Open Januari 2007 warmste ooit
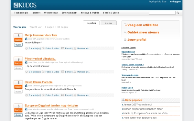The image size is (194, 121). 138,104
